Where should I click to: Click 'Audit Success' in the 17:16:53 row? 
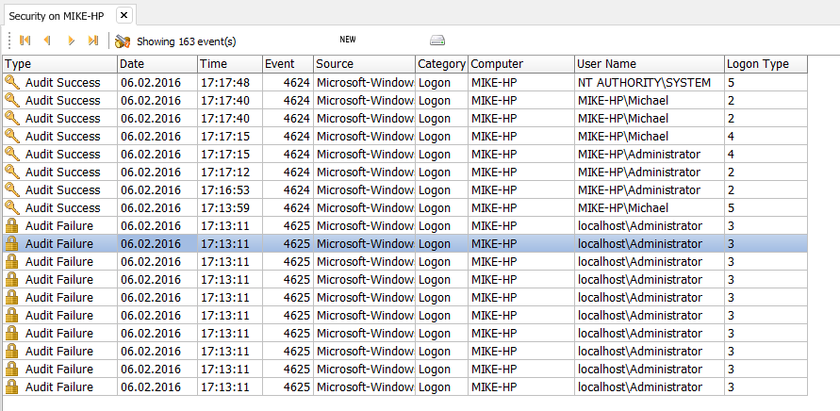[62, 189]
